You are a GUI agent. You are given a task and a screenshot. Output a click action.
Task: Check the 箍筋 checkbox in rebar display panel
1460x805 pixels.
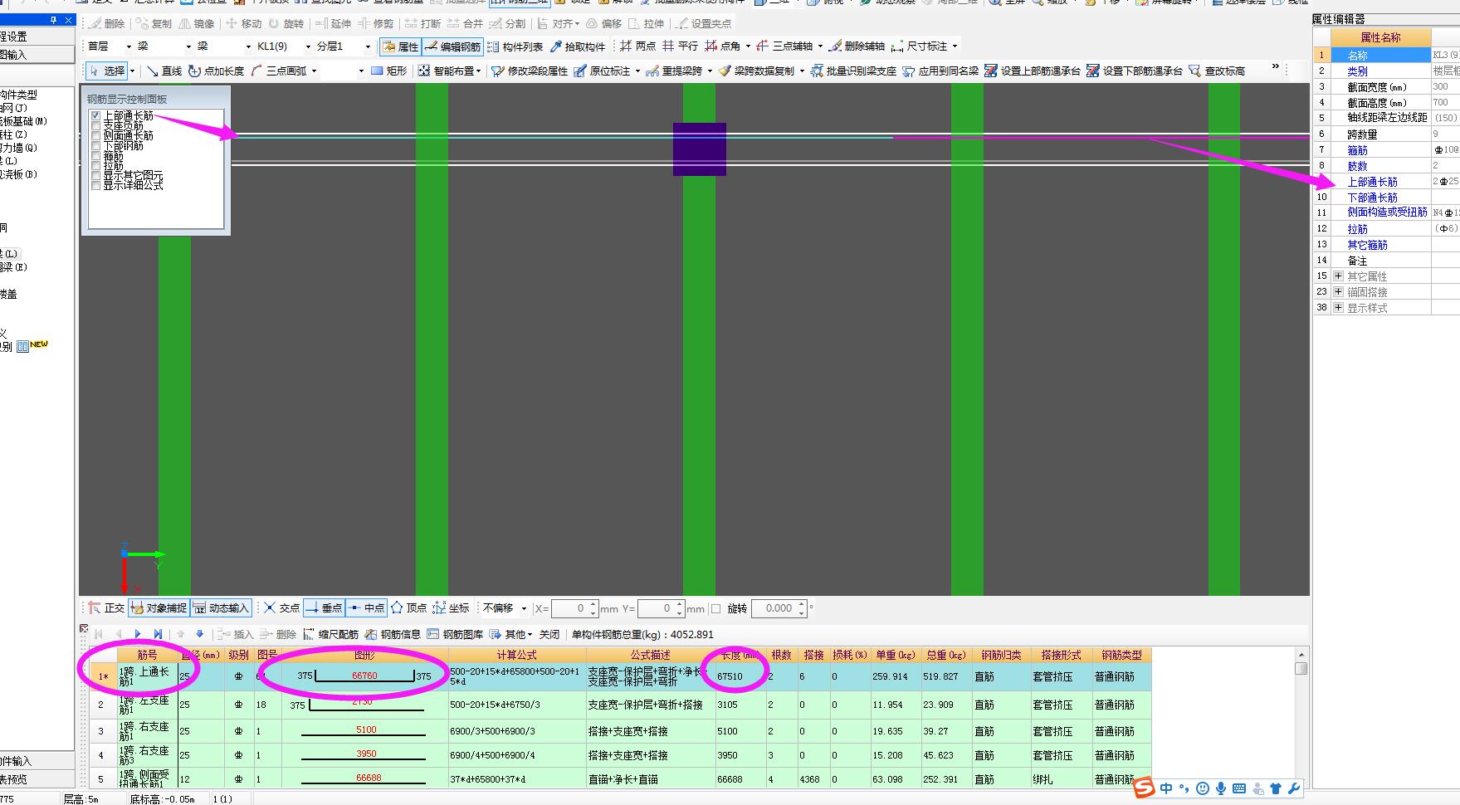[x=96, y=156]
